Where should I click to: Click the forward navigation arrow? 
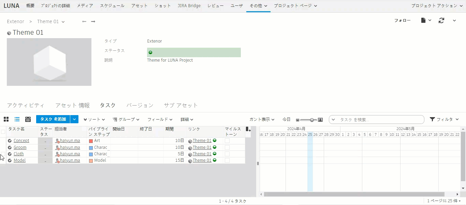click(x=93, y=21)
